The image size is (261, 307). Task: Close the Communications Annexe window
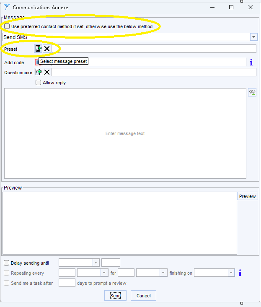coord(251,7)
